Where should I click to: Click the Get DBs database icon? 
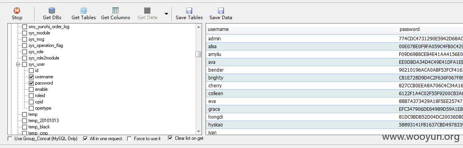(52, 11)
